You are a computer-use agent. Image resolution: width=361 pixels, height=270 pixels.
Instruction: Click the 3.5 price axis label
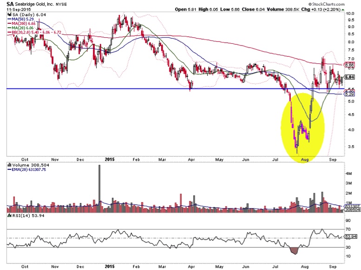[351, 147]
